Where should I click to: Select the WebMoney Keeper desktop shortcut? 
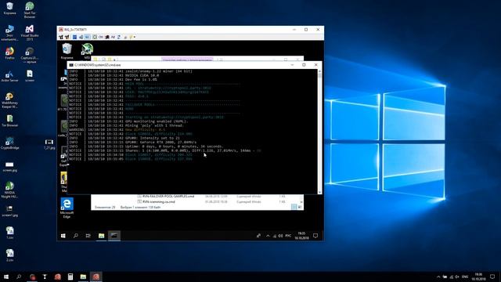click(x=9, y=100)
